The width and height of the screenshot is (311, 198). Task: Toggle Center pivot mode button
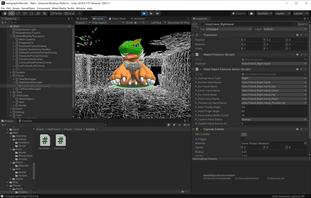point(56,13)
